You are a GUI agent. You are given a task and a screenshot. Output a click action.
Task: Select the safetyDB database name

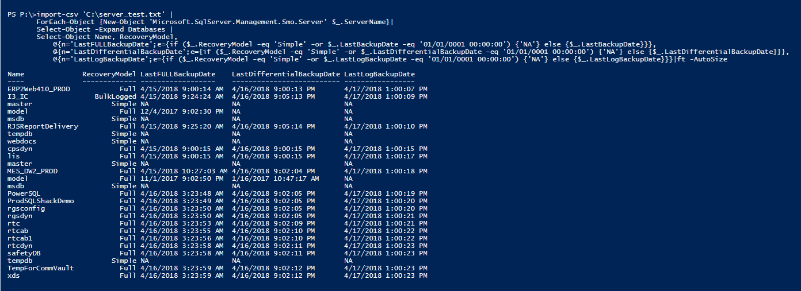tap(24, 253)
